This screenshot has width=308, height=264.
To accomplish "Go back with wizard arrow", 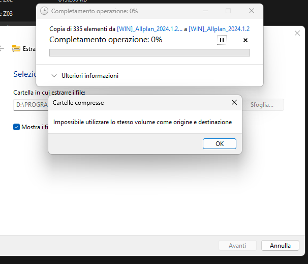I will [x=2, y=48].
